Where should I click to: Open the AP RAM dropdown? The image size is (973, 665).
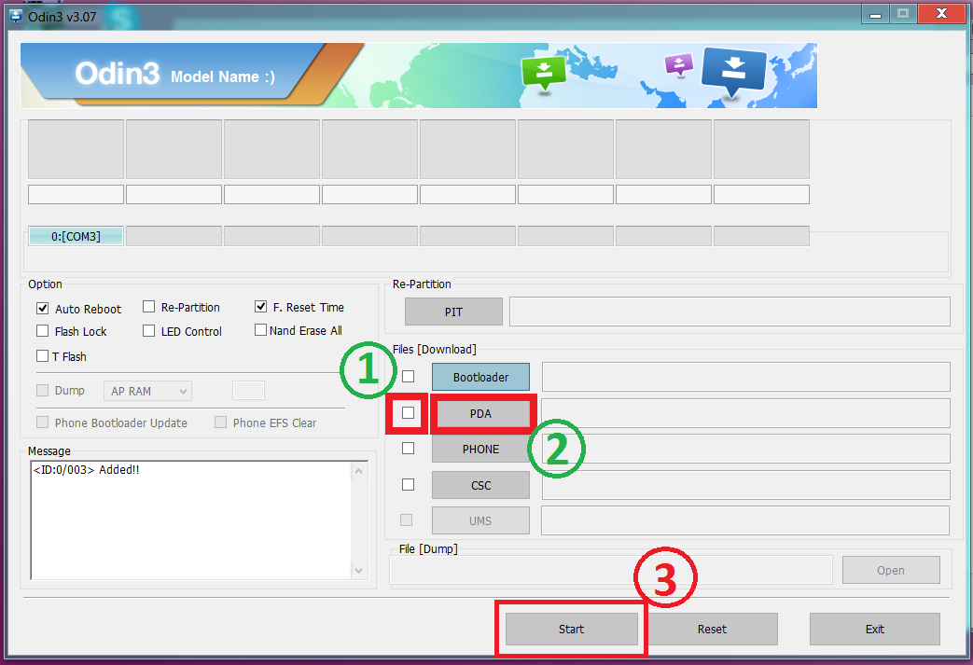[147, 391]
